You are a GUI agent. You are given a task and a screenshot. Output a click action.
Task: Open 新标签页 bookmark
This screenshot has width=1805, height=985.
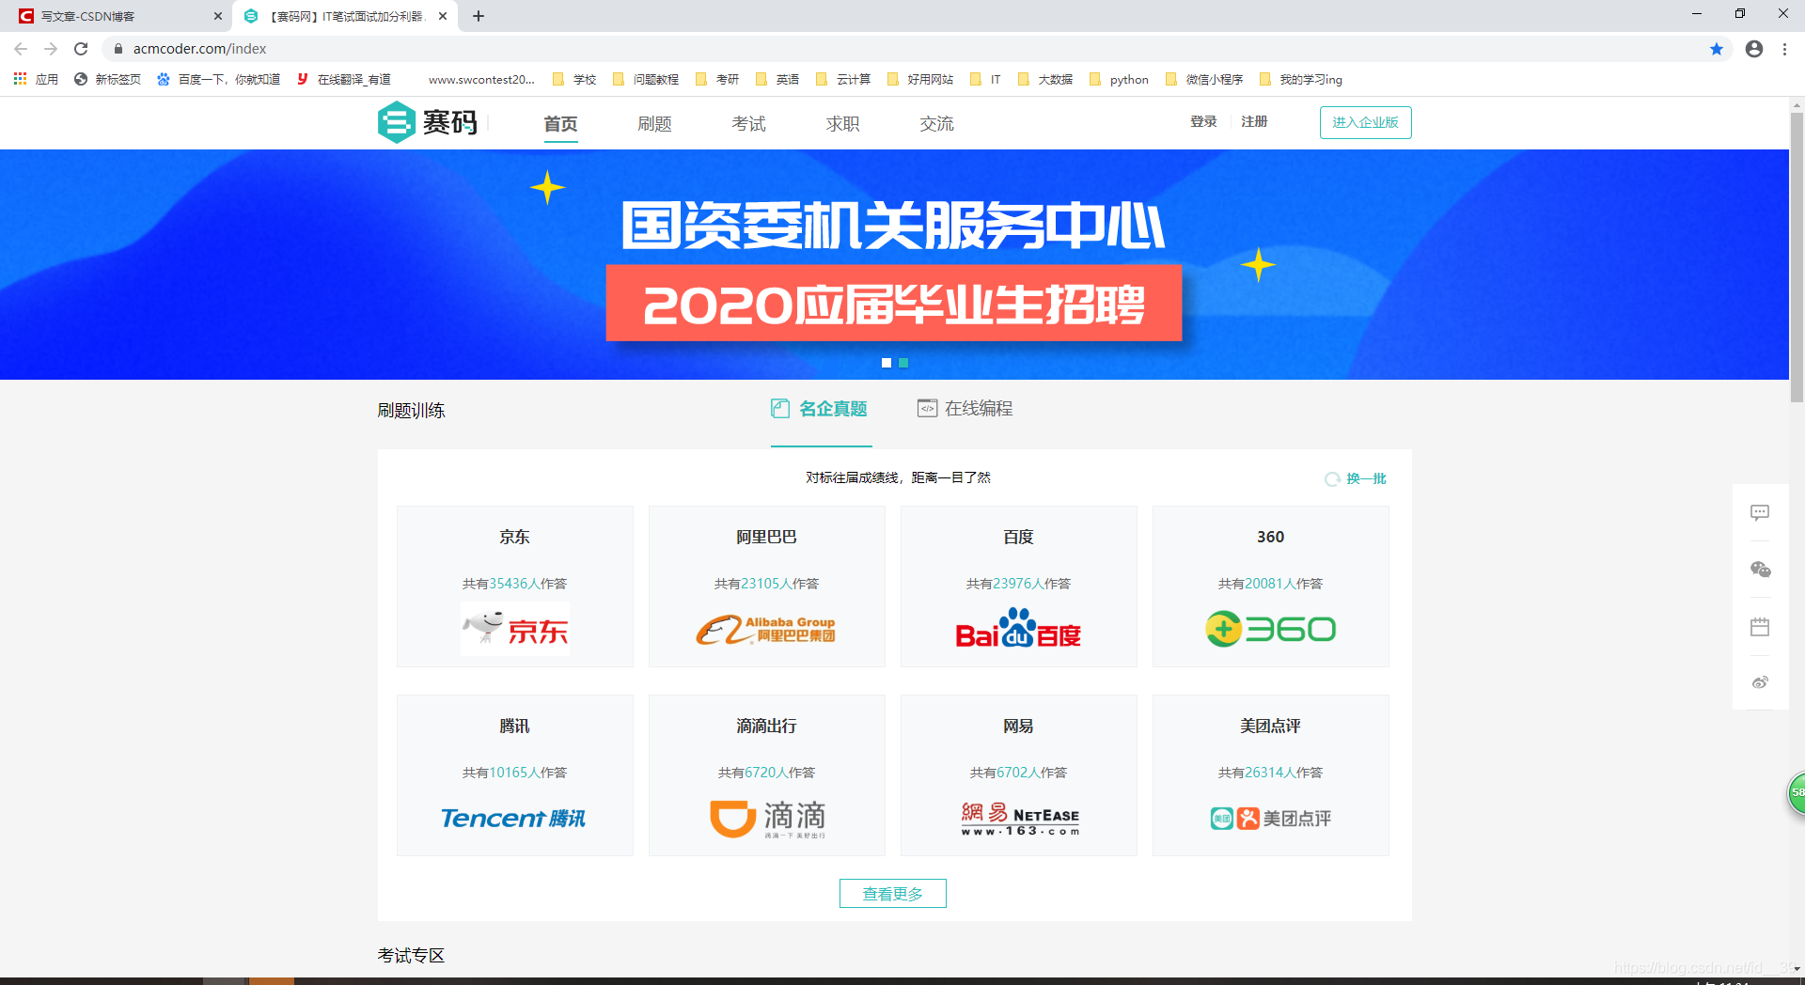coord(107,79)
